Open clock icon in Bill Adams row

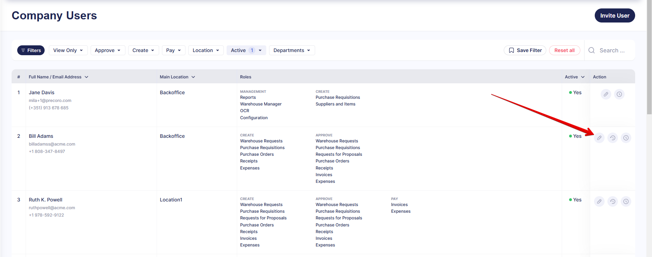[x=626, y=138]
